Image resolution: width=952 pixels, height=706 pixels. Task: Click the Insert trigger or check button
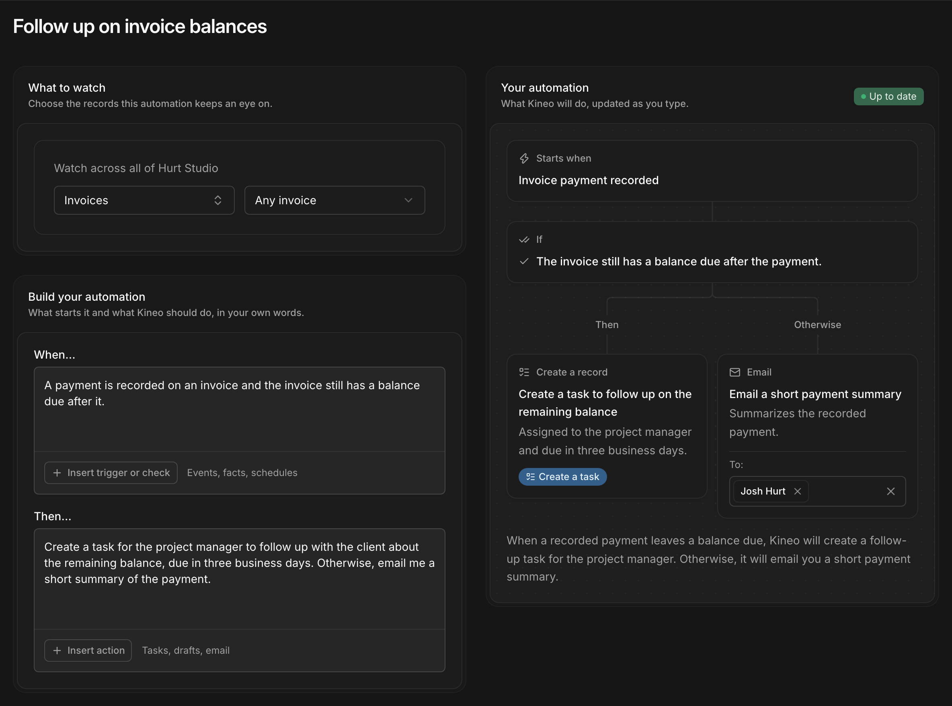pos(111,473)
